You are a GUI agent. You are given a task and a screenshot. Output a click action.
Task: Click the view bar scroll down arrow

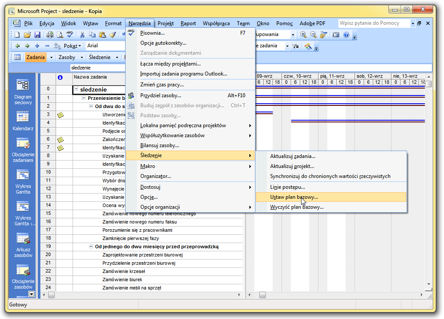click(31, 294)
